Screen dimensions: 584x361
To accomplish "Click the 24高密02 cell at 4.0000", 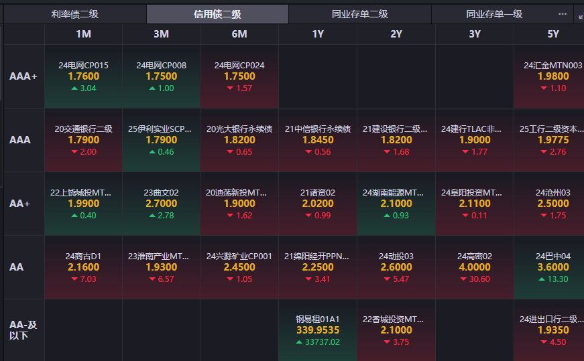I will click(x=475, y=268).
